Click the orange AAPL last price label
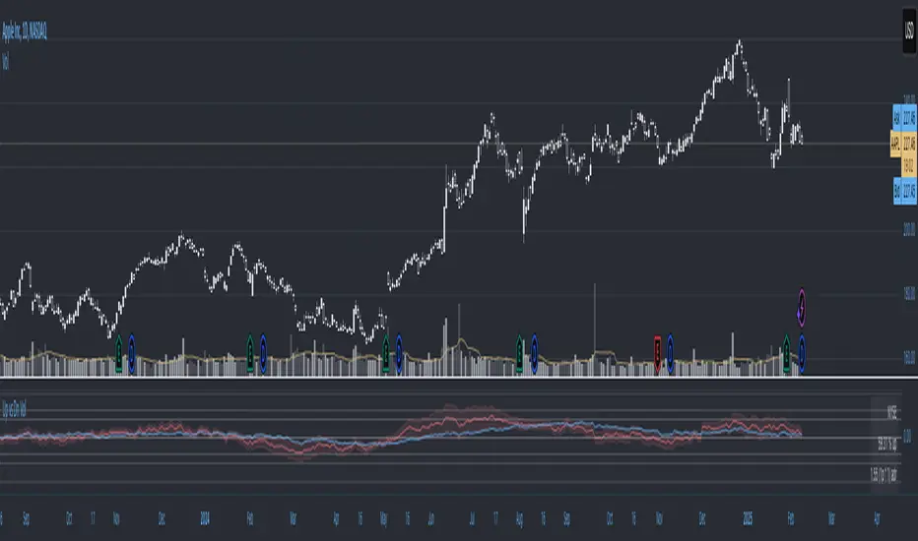The width and height of the screenshot is (918, 541). pos(903,144)
